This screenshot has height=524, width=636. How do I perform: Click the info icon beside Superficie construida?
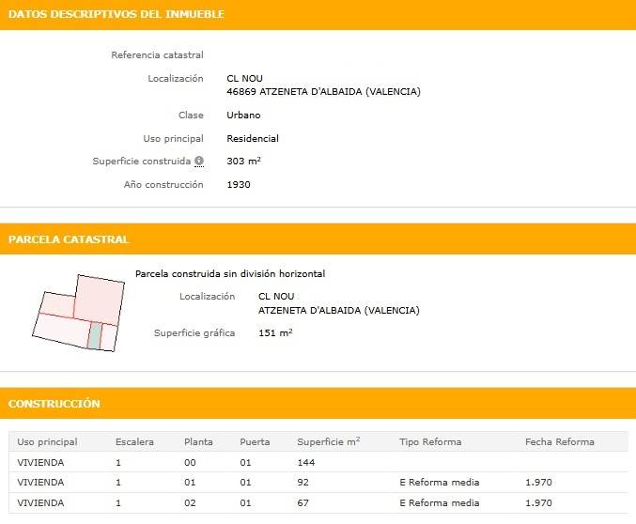click(x=199, y=162)
